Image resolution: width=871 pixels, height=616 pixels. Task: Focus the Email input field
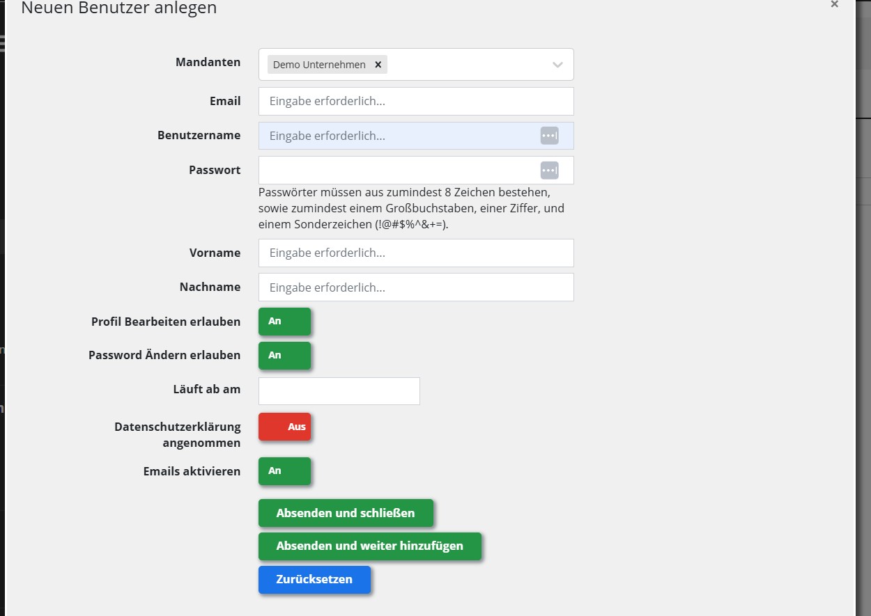[415, 101]
